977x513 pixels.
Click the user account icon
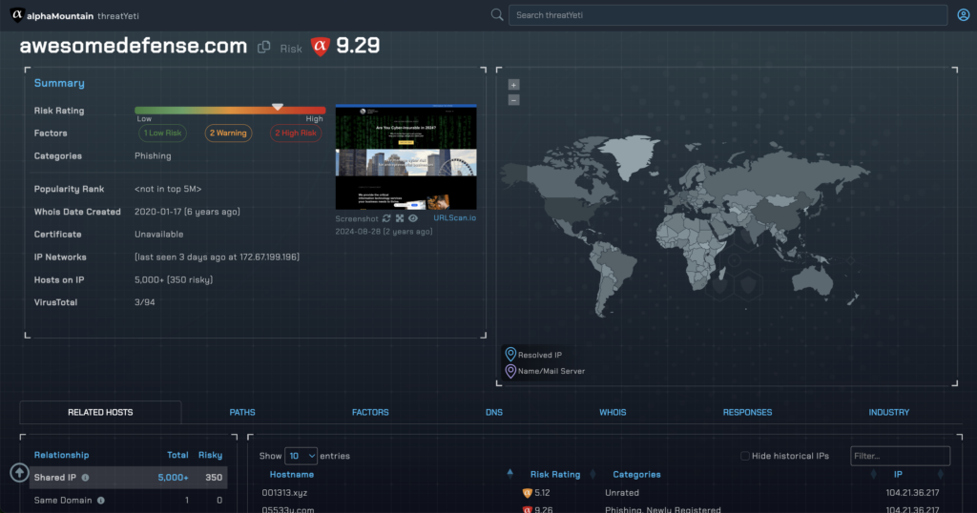tap(963, 15)
